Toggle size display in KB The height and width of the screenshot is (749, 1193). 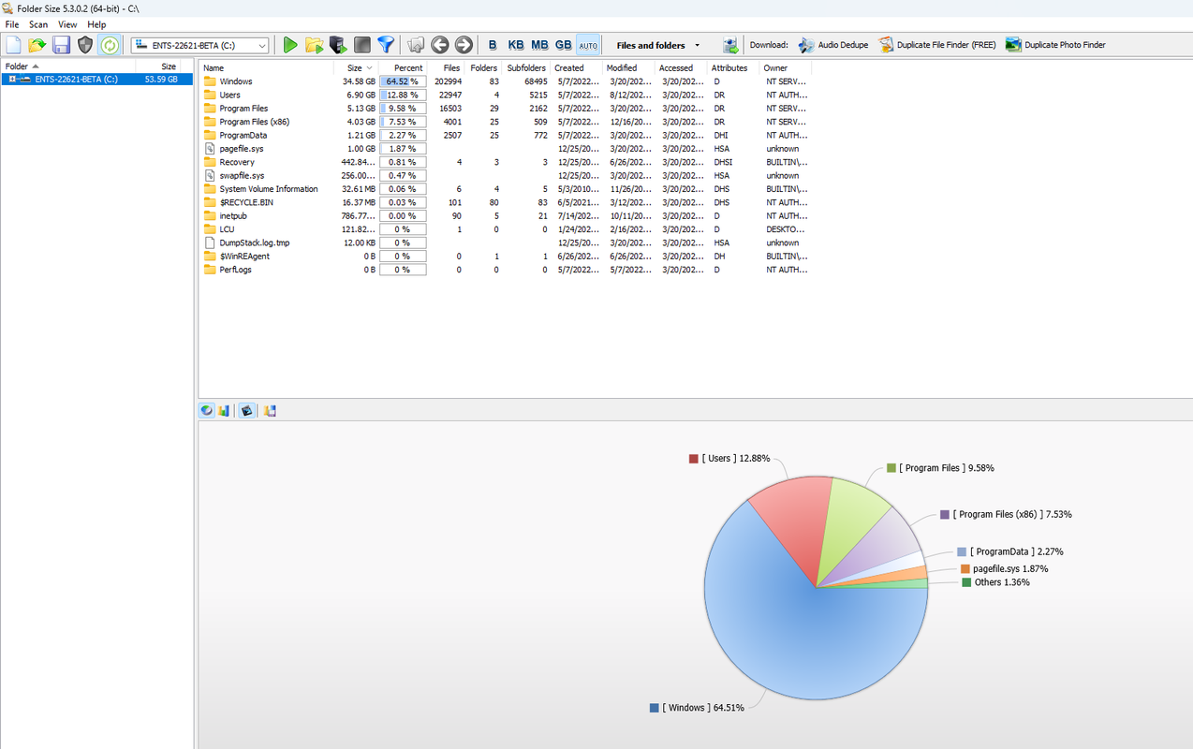516,45
